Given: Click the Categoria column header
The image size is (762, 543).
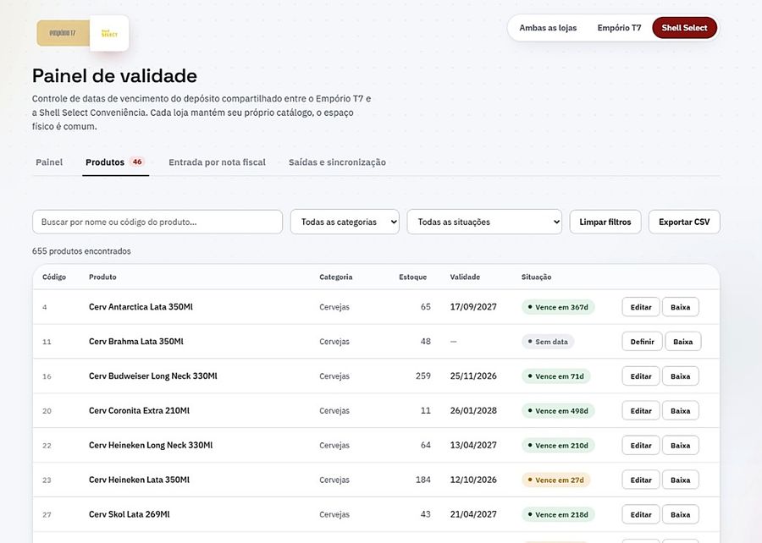Looking at the screenshot, I should 336,277.
